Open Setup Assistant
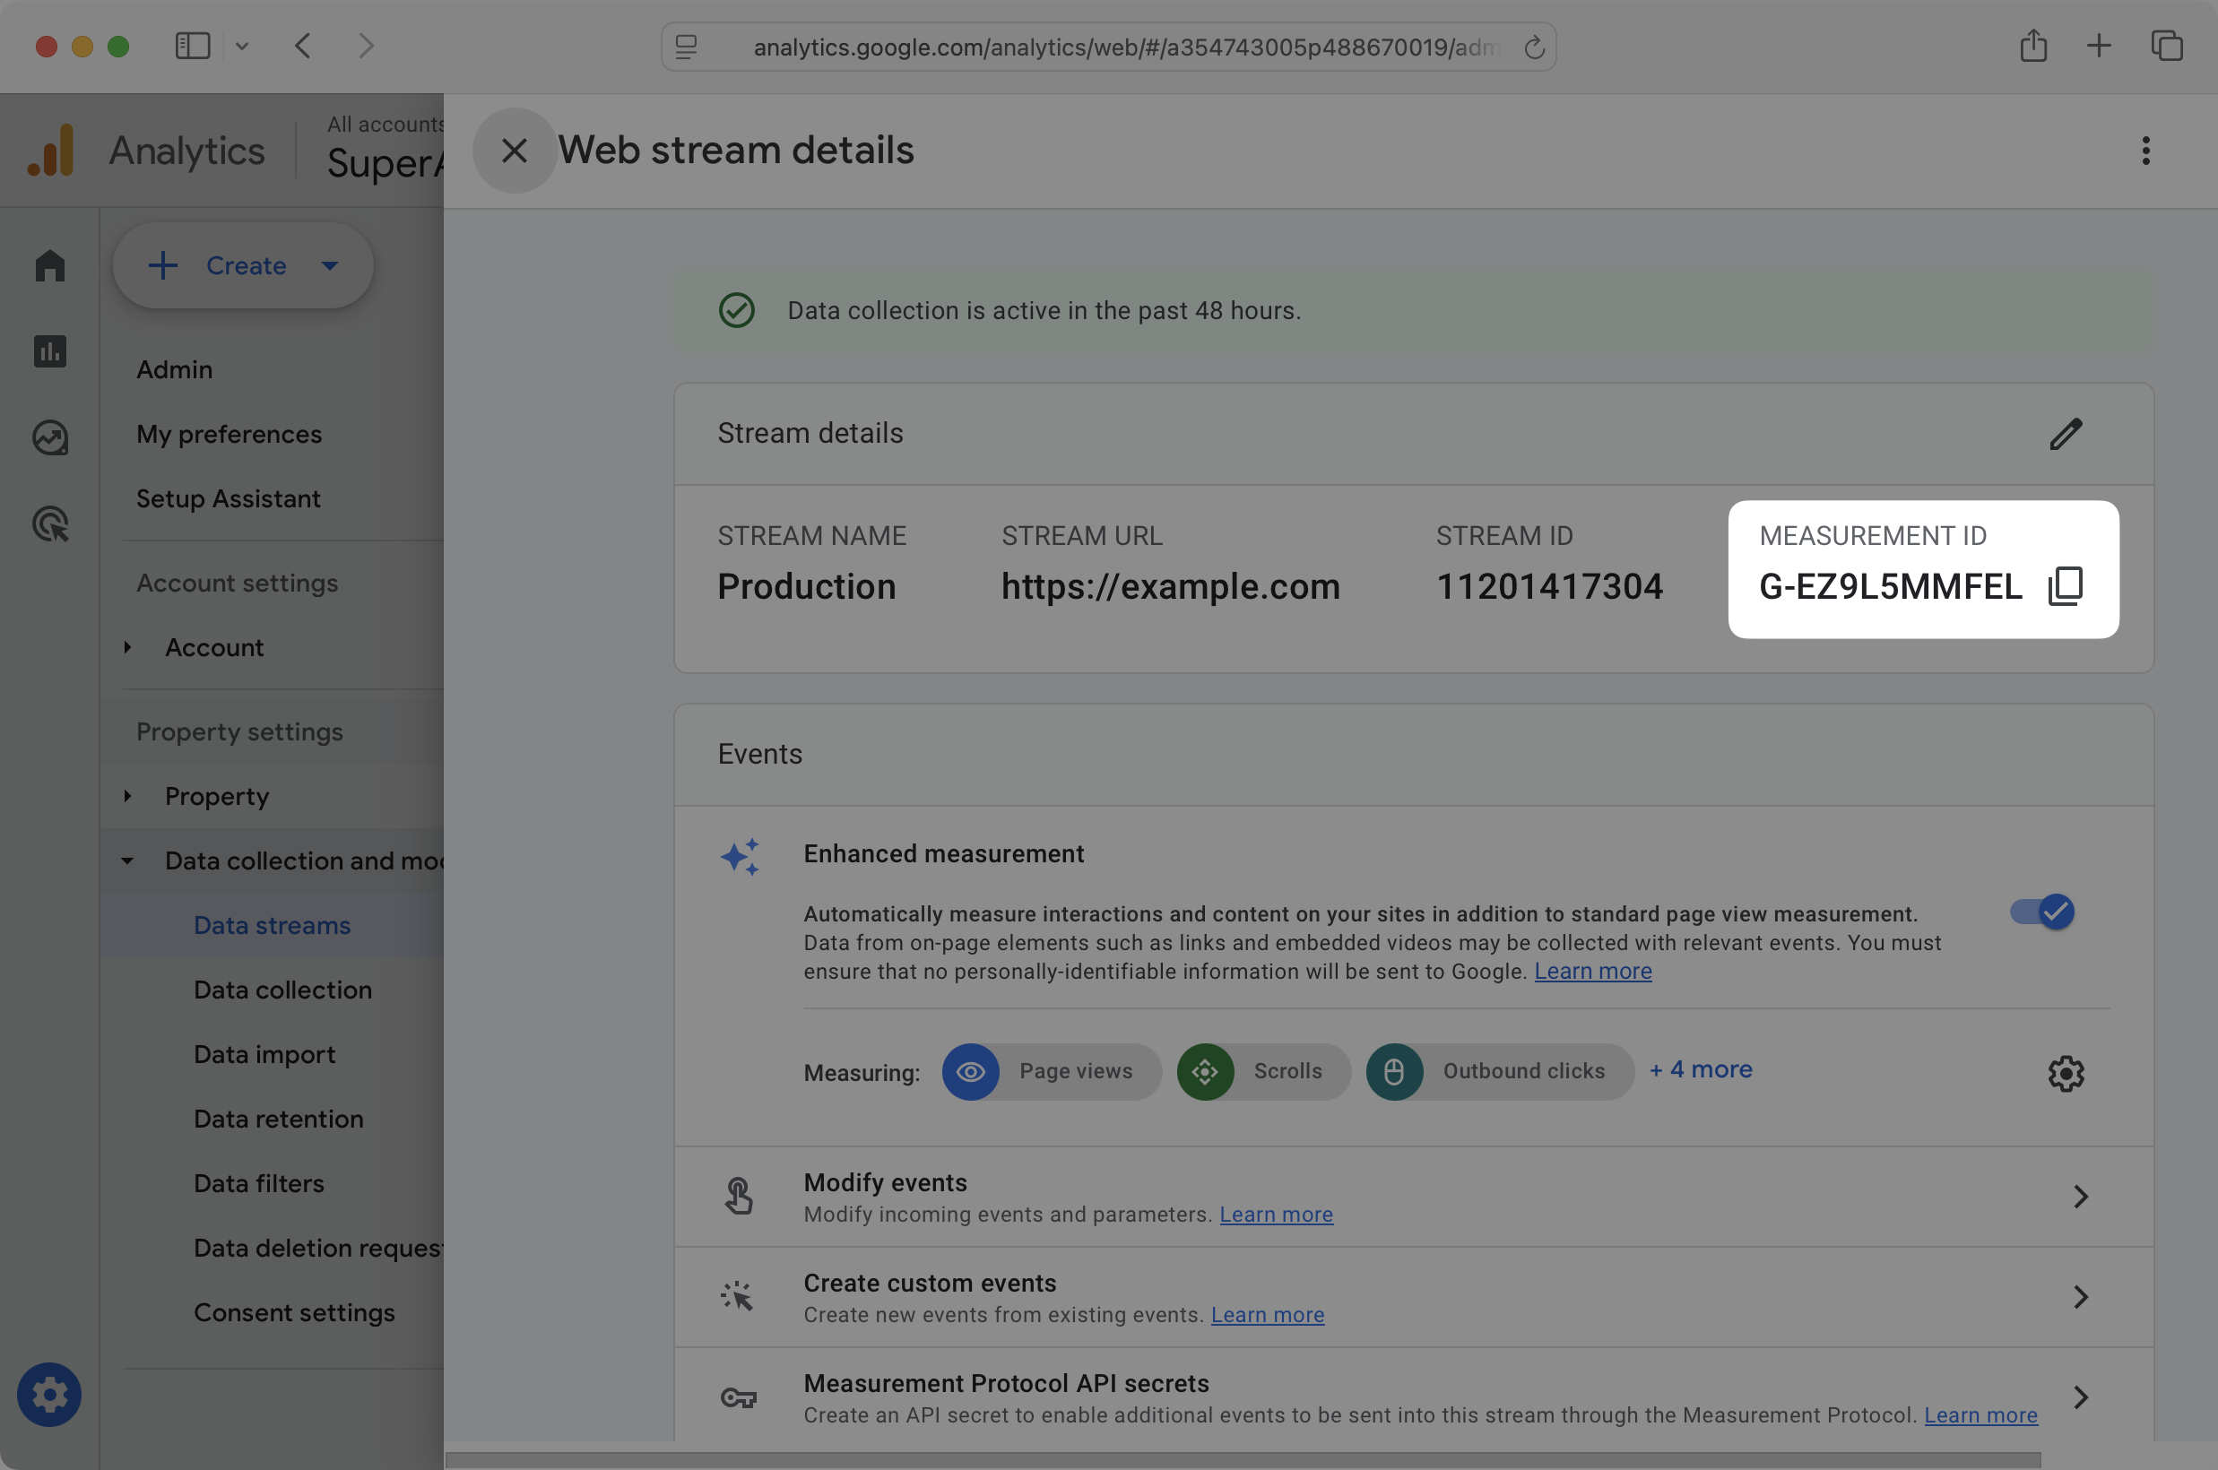The width and height of the screenshot is (2218, 1470). 228,497
